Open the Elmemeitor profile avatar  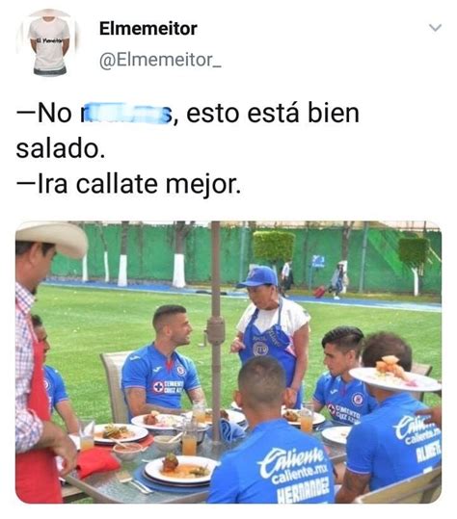pos(49,42)
